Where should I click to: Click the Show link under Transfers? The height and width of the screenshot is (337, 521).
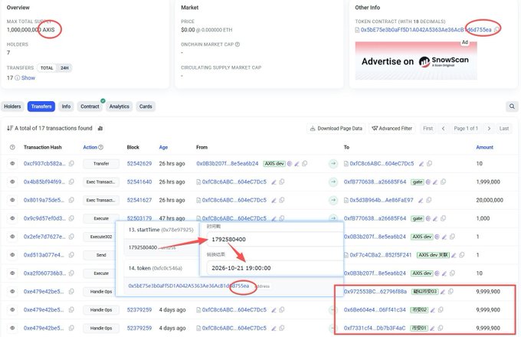coord(28,77)
